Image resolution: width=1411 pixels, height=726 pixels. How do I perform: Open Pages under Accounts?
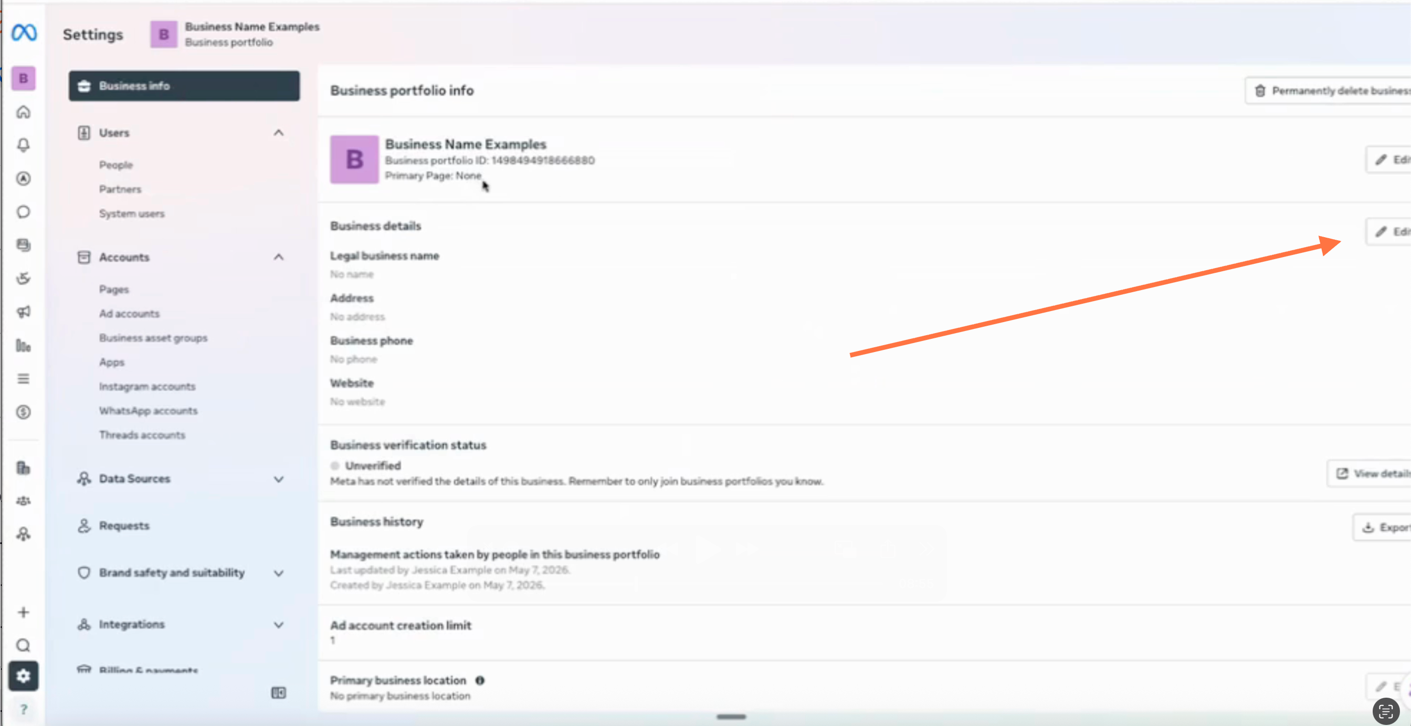[x=114, y=289]
